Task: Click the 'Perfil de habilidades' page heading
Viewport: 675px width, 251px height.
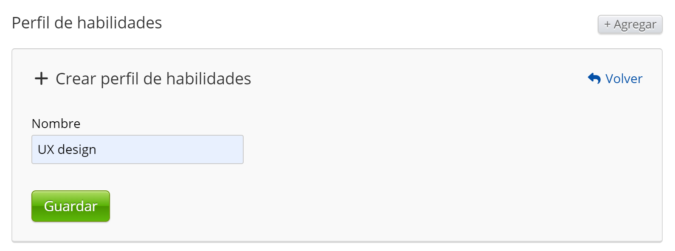Action: [87, 23]
